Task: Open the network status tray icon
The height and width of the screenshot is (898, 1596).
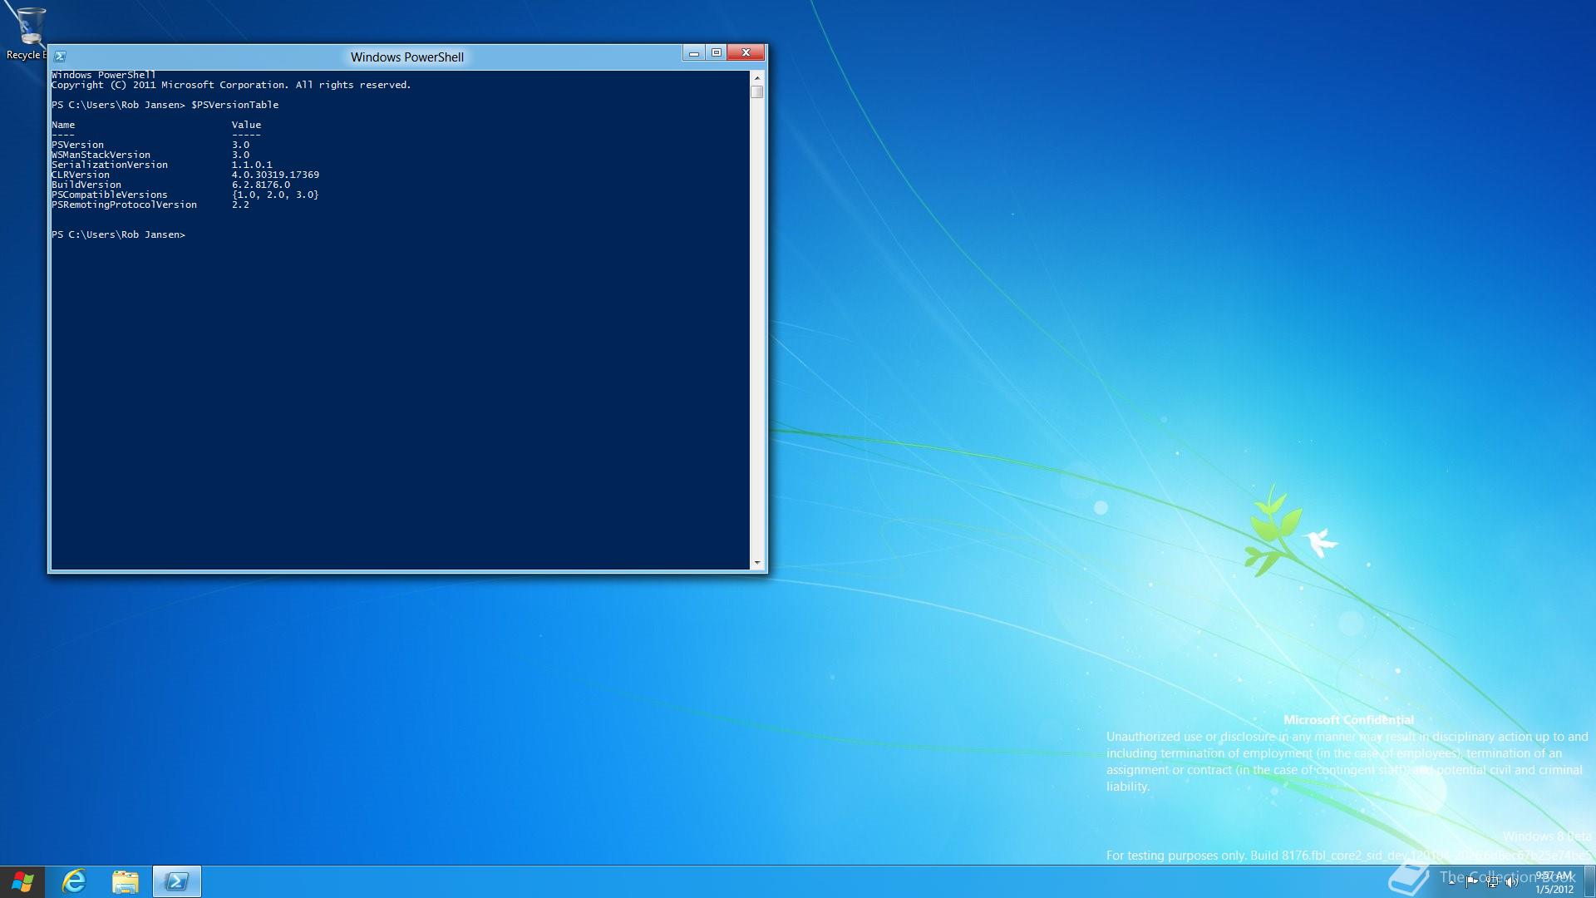Action: 1492,882
